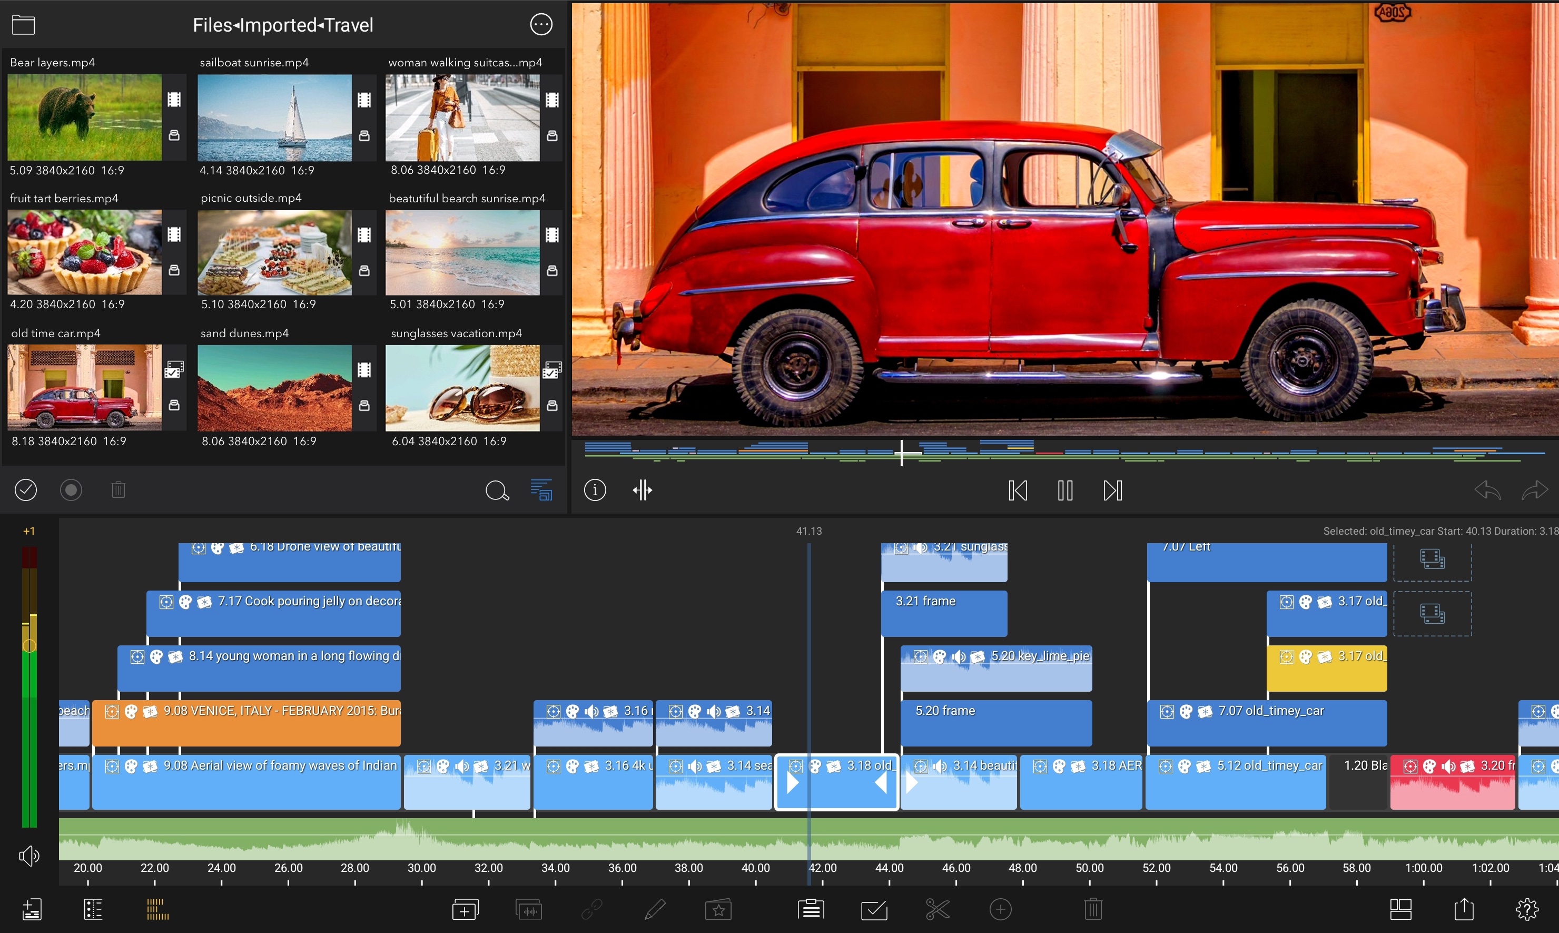This screenshot has width=1559, height=933.
Task: Undo the last edit
Action: pos(1487,490)
